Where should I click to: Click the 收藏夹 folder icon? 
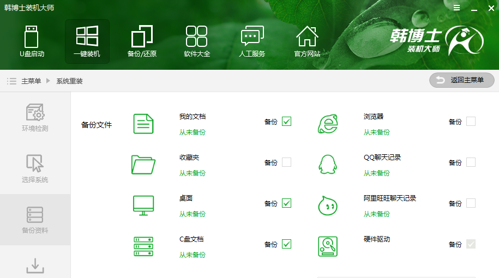(x=143, y=165)
